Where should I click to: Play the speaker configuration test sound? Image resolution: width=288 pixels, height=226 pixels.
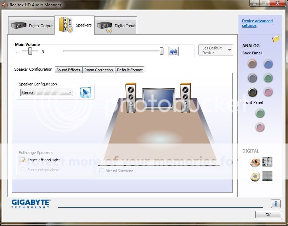[x=86, y=92]
